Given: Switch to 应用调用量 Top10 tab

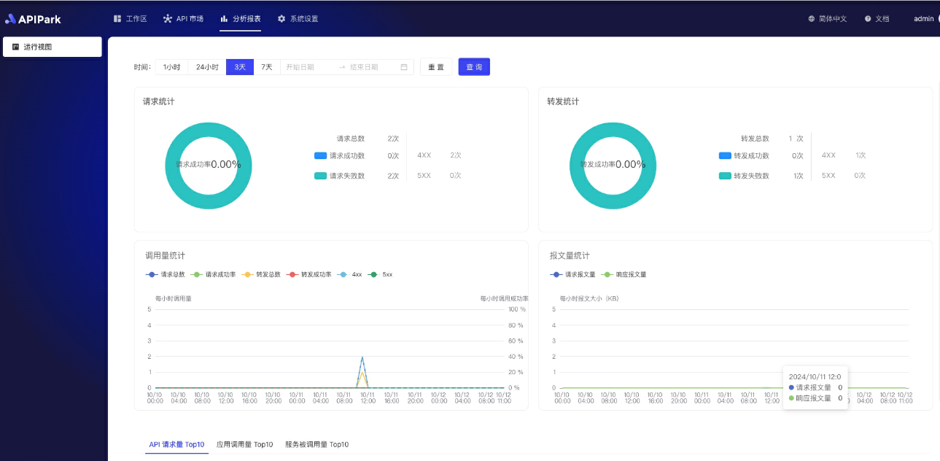Looking at the screenshot, I should click(244, 444).
